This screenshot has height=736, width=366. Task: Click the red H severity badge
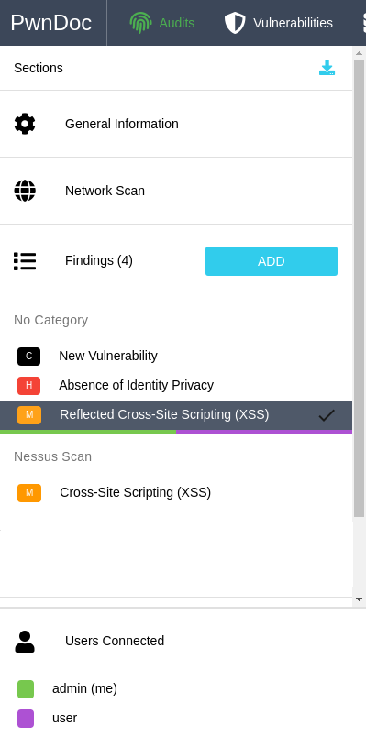(x=28, y=385)
